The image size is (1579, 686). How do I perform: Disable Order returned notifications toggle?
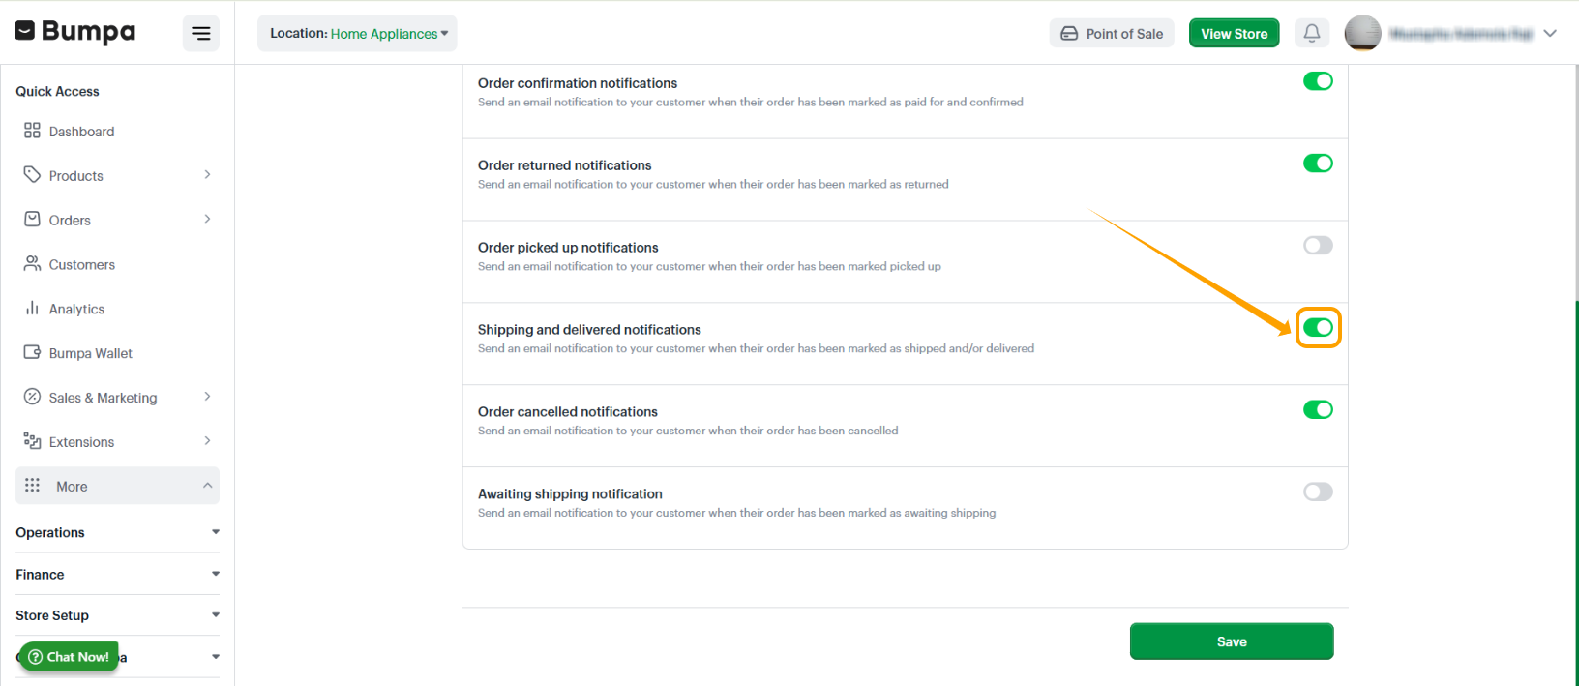pos(1318,164)
